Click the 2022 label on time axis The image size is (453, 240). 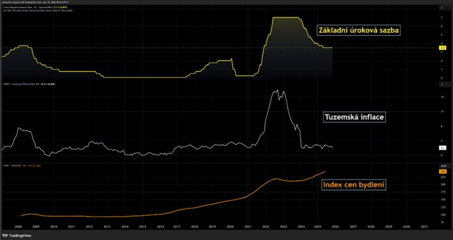[x=266, y=227]
